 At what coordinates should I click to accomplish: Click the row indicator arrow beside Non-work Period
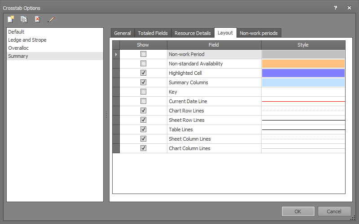click(x=116, y=54)
